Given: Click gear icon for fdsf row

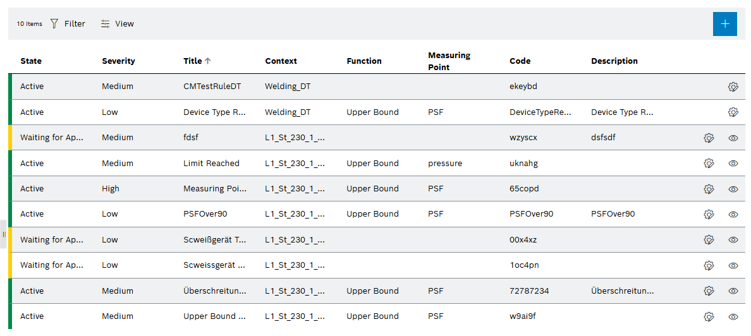Looking at the screenshot, I should 709,138.
